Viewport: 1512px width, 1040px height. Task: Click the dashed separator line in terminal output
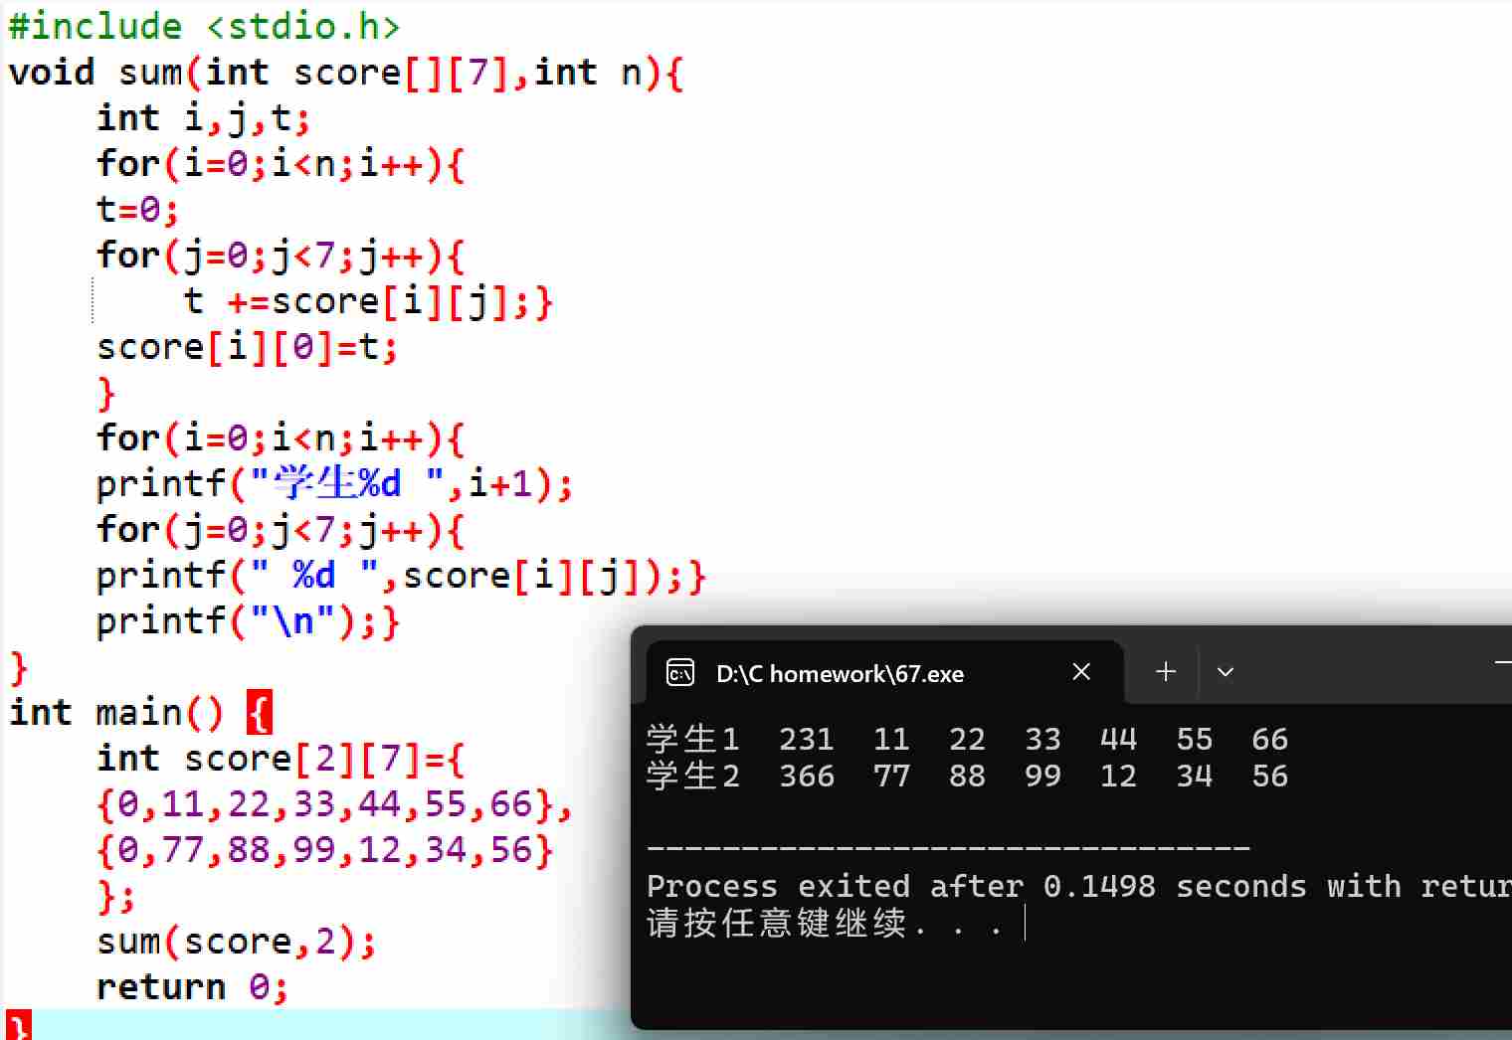click(945, 847)
